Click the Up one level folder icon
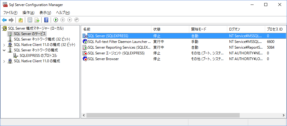This screenshot has height=126, width=287. (x=21, y=20)
